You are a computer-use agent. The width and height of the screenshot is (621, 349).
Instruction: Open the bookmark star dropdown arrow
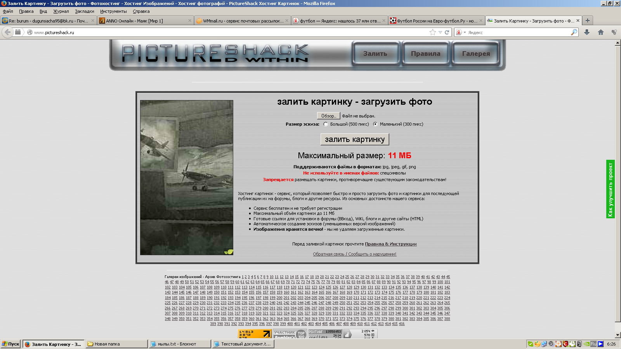click(440, 32)
